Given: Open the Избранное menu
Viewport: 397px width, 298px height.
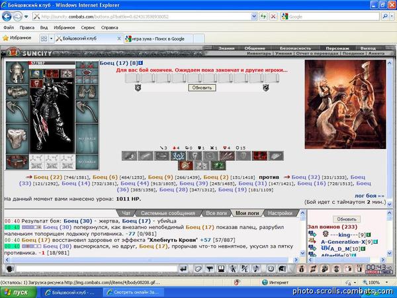Looking at the screenshot, I should (x=64, y=27).
